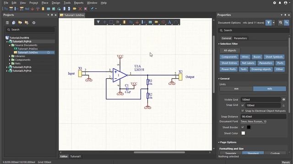Screen dimensions: 293x164
Task: Click the power port icon in Active Bar
Action: 137,22
